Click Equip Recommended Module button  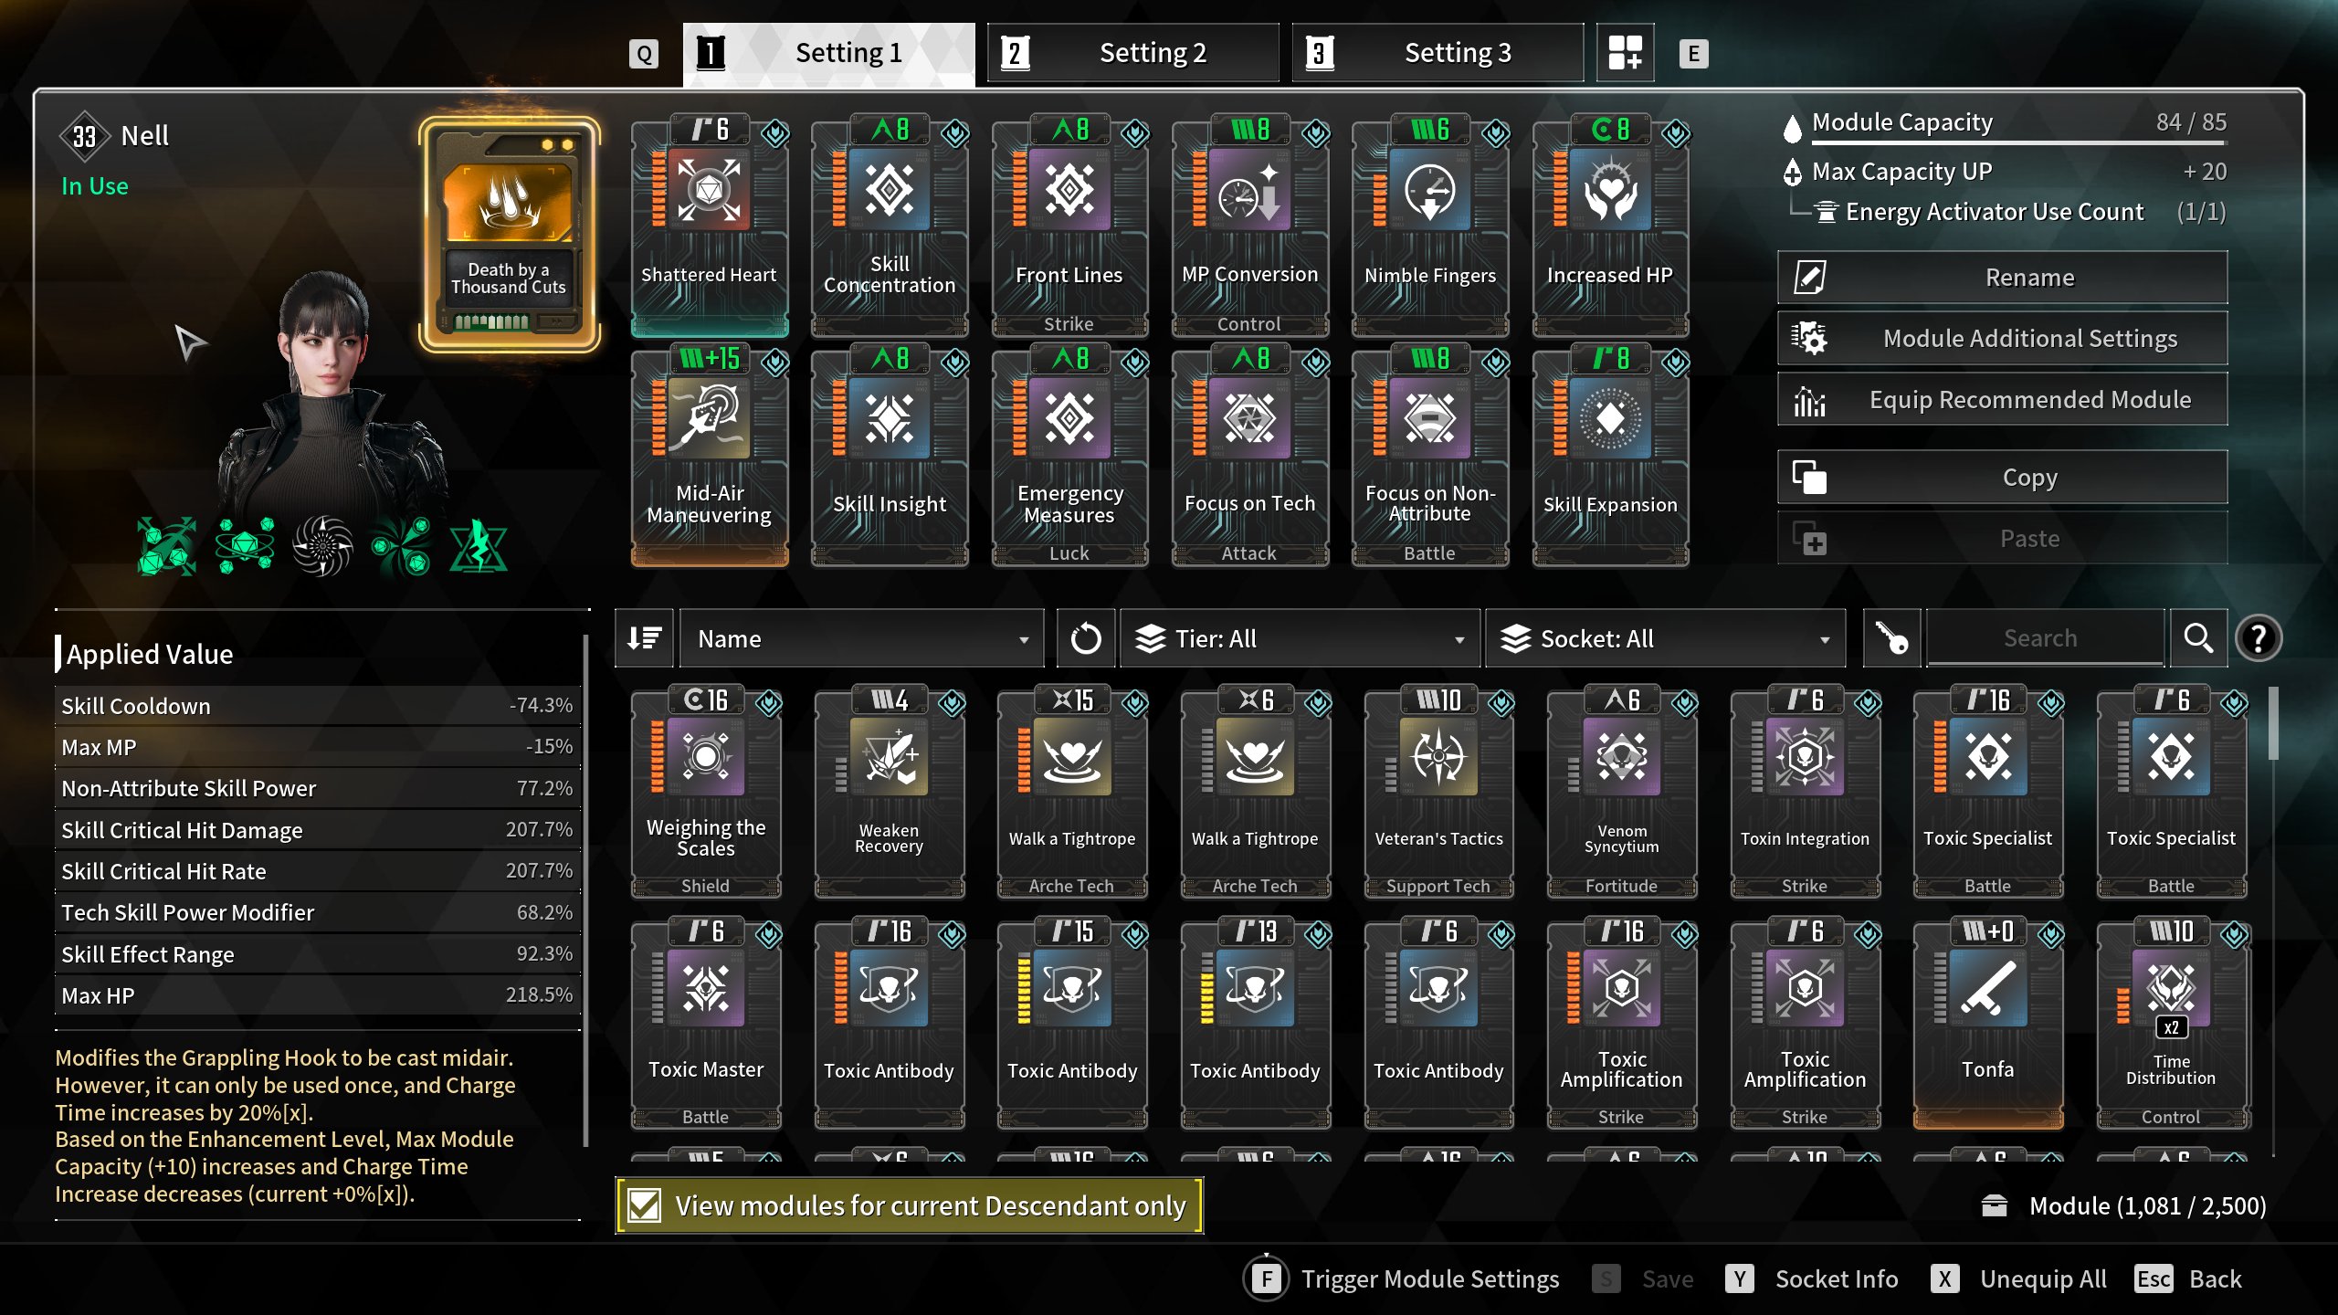coord(2002,399)
